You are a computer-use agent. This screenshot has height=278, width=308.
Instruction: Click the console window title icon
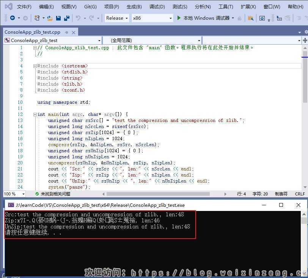click(x=11, y=205)
